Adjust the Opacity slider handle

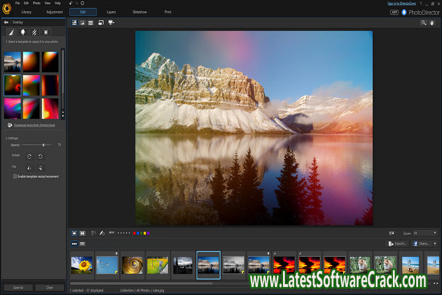(x=44, y=145)
